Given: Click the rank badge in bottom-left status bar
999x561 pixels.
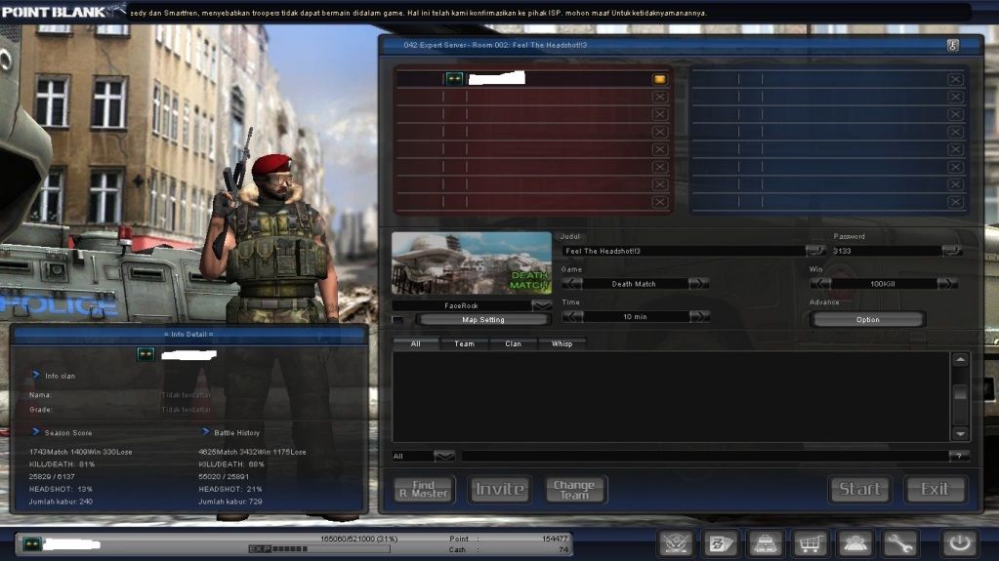Looking at the screenshot, I should 32,543.
